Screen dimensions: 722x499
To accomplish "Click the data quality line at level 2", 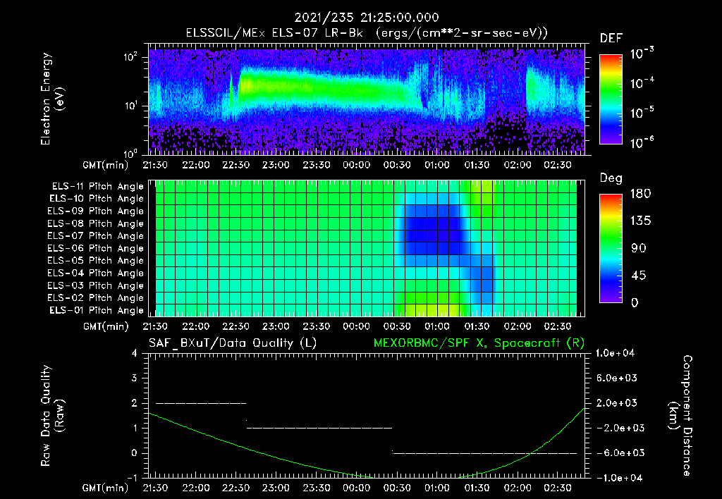I will pos(201,403).
